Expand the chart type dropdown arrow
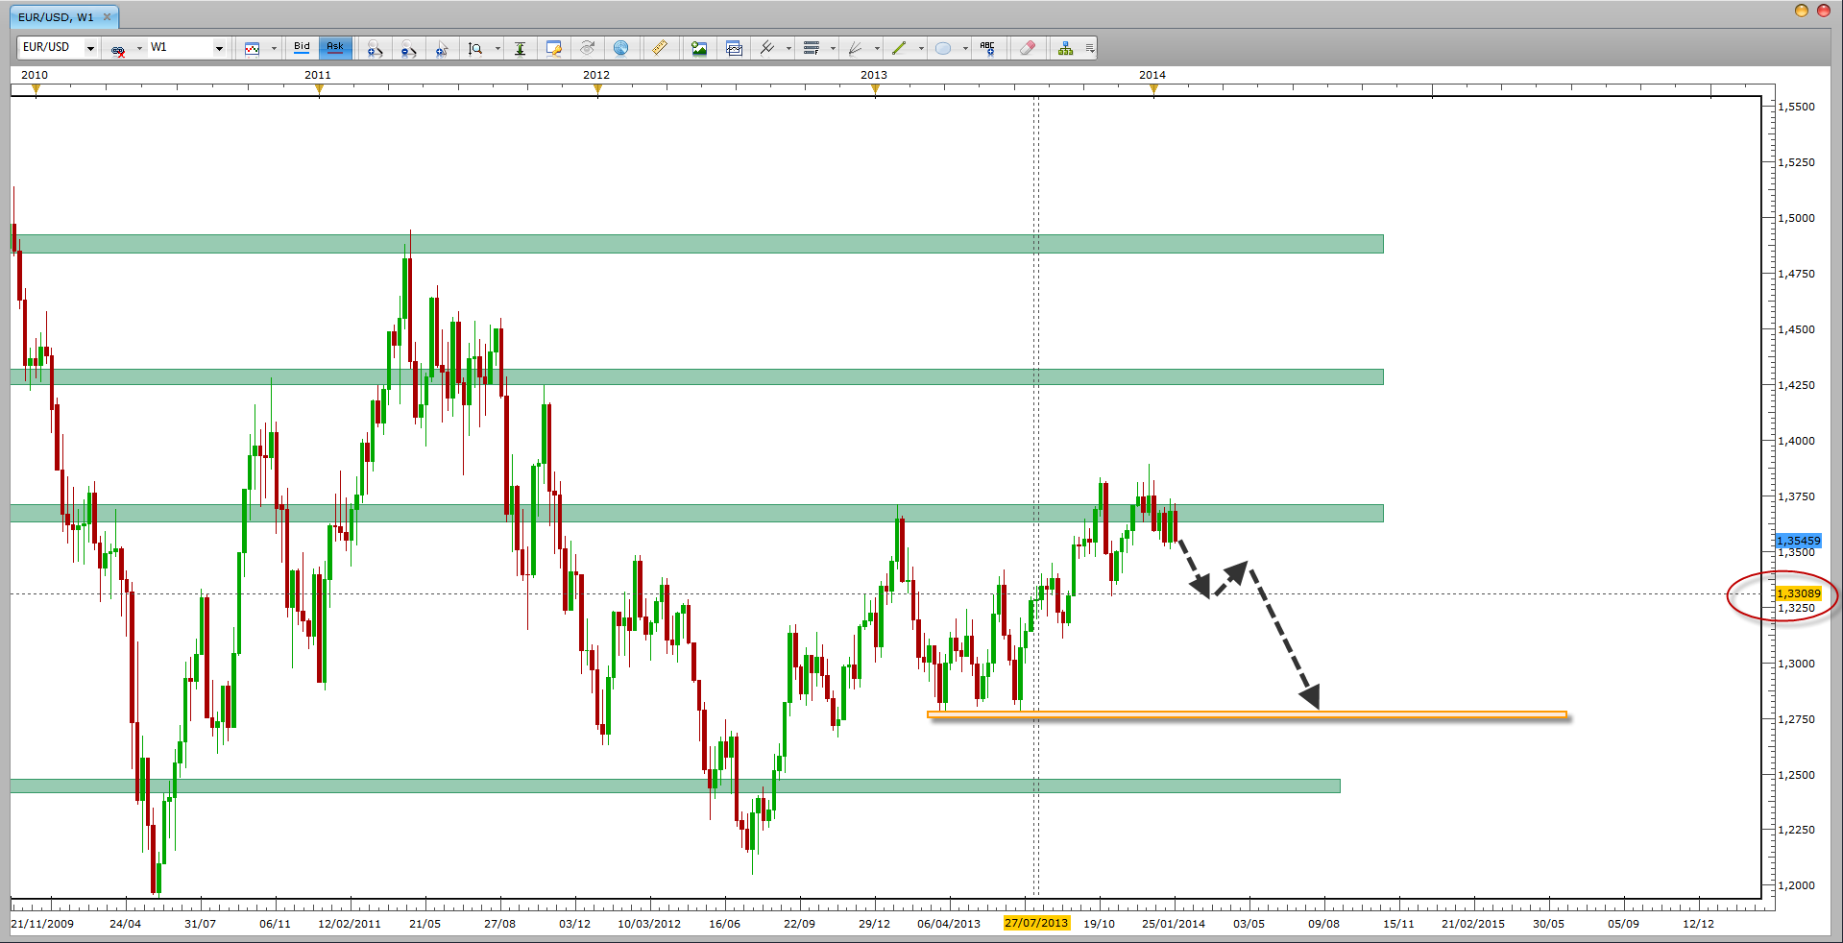1843x943 pixels. point(274,49)
